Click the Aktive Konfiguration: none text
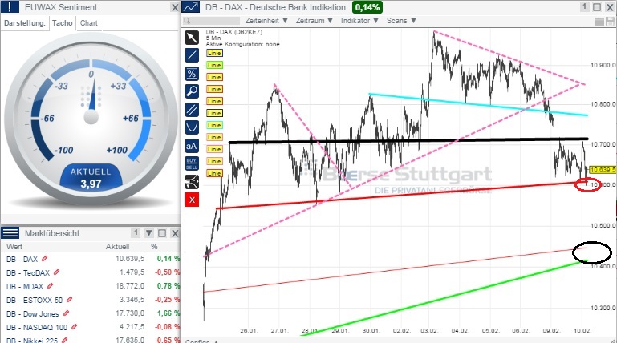 point(243,44)
